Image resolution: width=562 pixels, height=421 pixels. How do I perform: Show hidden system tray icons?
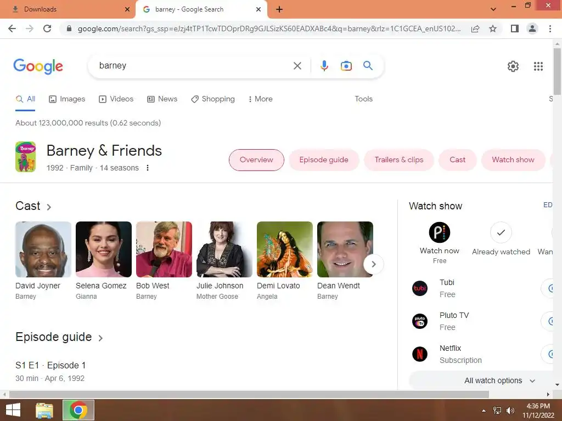click(484, 411)
